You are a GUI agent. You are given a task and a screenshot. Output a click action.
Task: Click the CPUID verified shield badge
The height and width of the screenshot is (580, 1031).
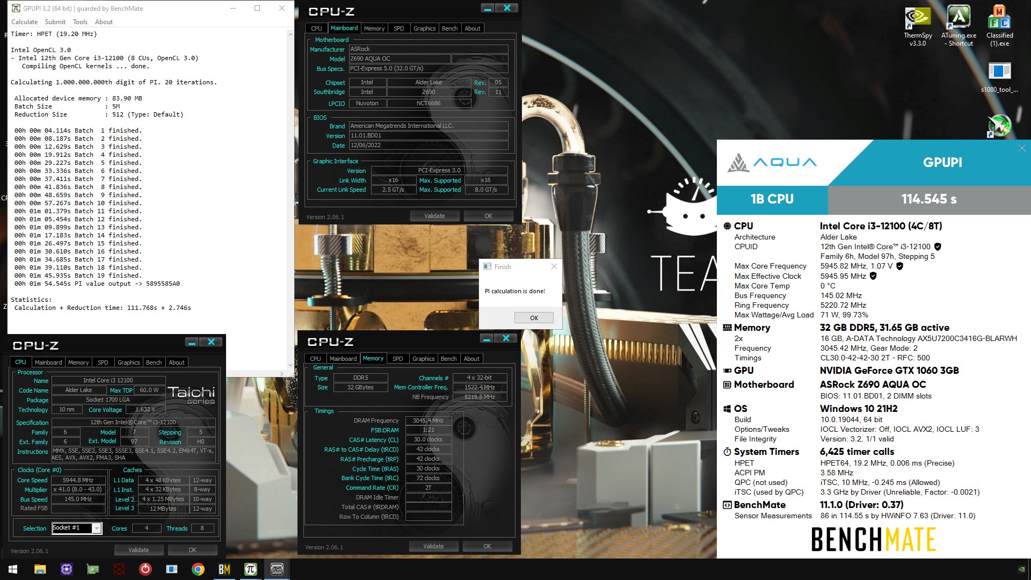[x=938, y=247]
